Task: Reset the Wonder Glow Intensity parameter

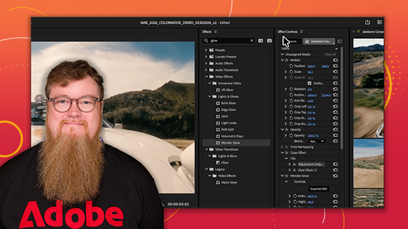Action: click(x=335, y=196)
